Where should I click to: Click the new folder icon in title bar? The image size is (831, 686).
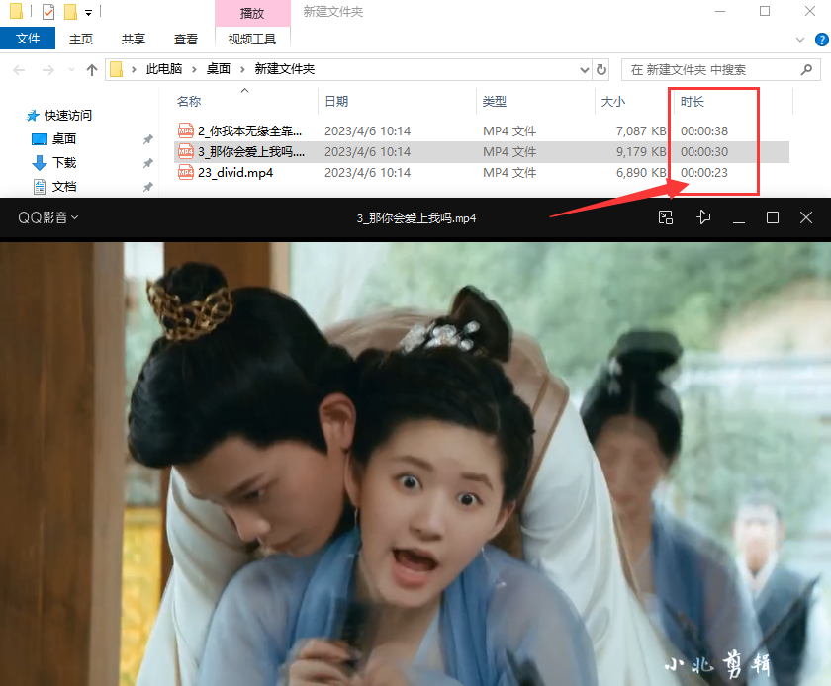click(x=70, y=11)
